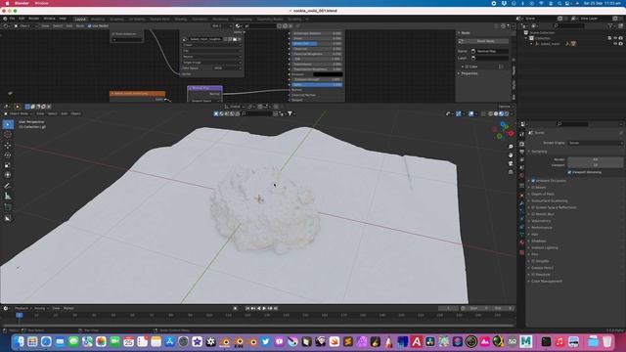Expand the Properties section in node sidebar
The width and height of the screenshot is (626, 352).
pos(469,73)
